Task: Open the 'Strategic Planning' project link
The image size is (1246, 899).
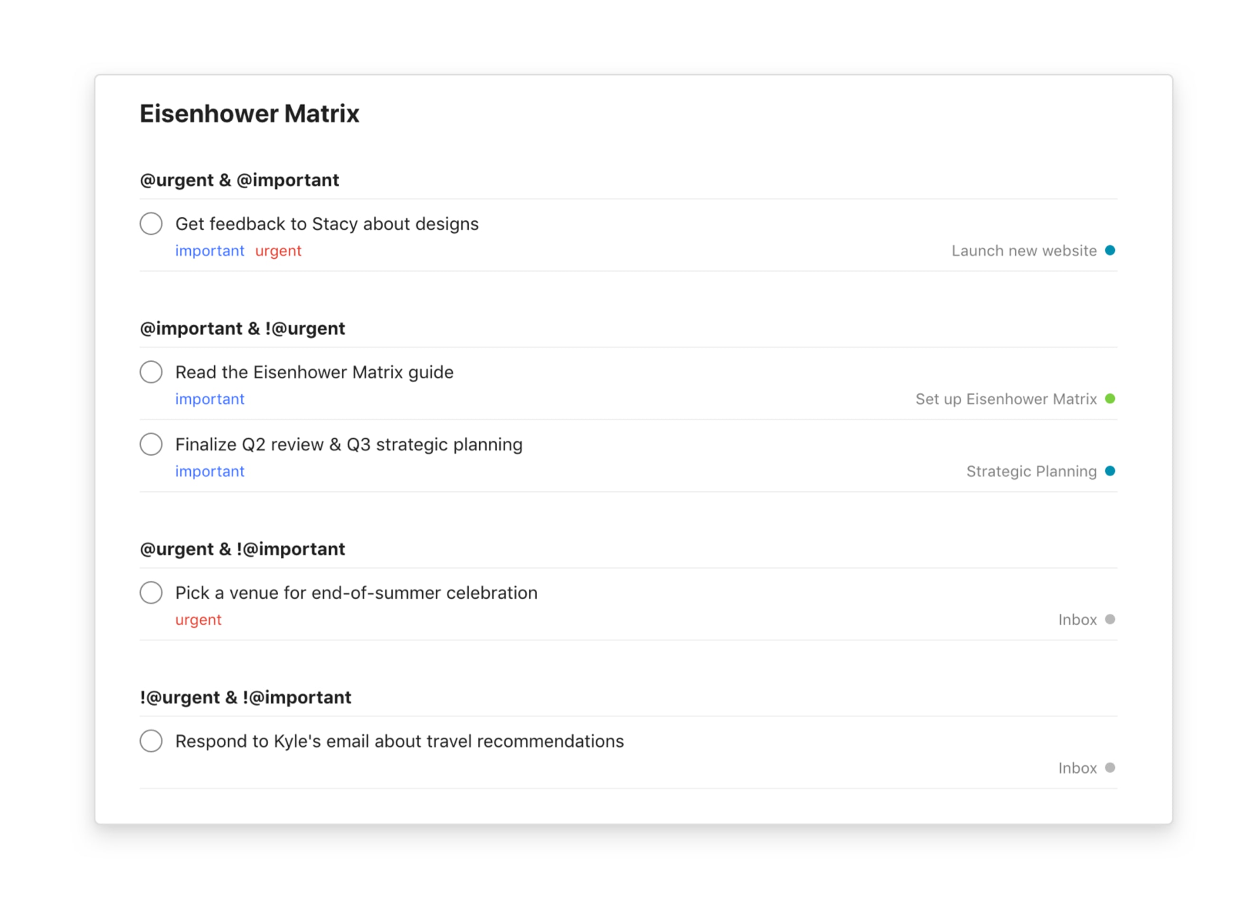Action: (x=1030, y=471)
